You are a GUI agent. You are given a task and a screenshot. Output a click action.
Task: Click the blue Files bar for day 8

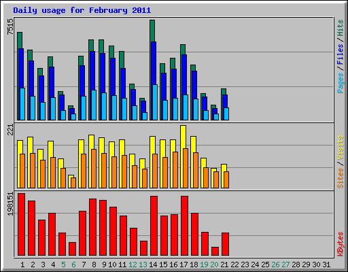[92, 70]
